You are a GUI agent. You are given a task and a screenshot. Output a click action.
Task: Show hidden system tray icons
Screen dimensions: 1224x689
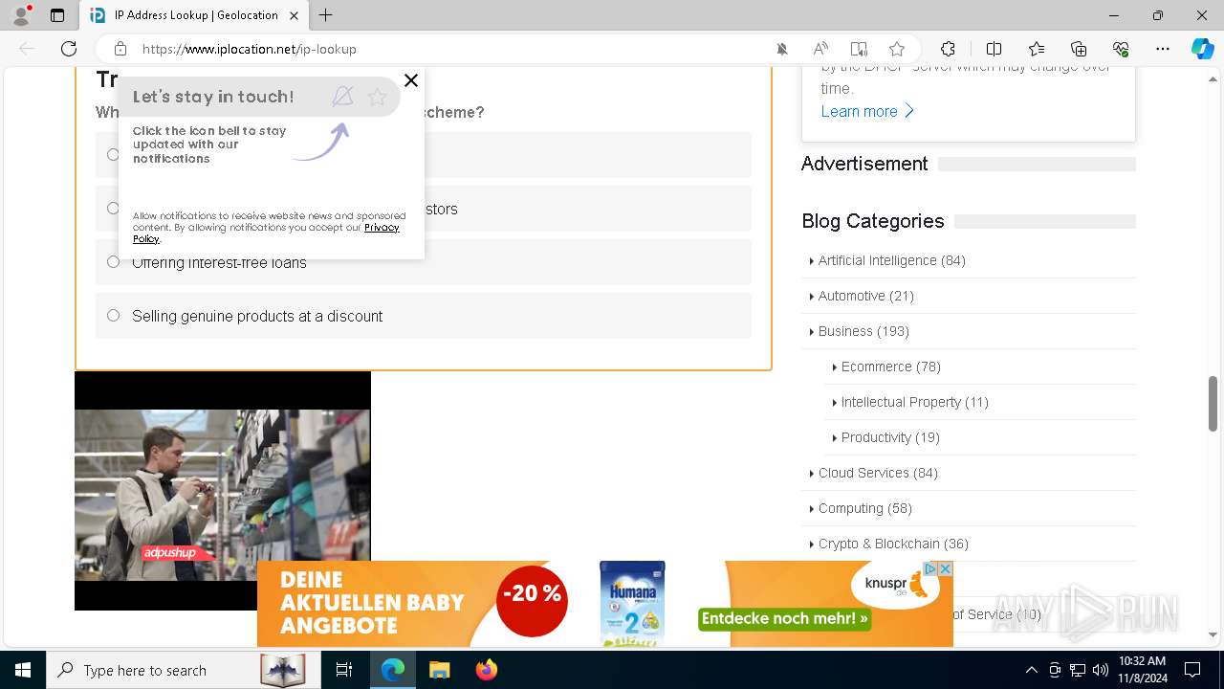click(x=1031, y=670)
